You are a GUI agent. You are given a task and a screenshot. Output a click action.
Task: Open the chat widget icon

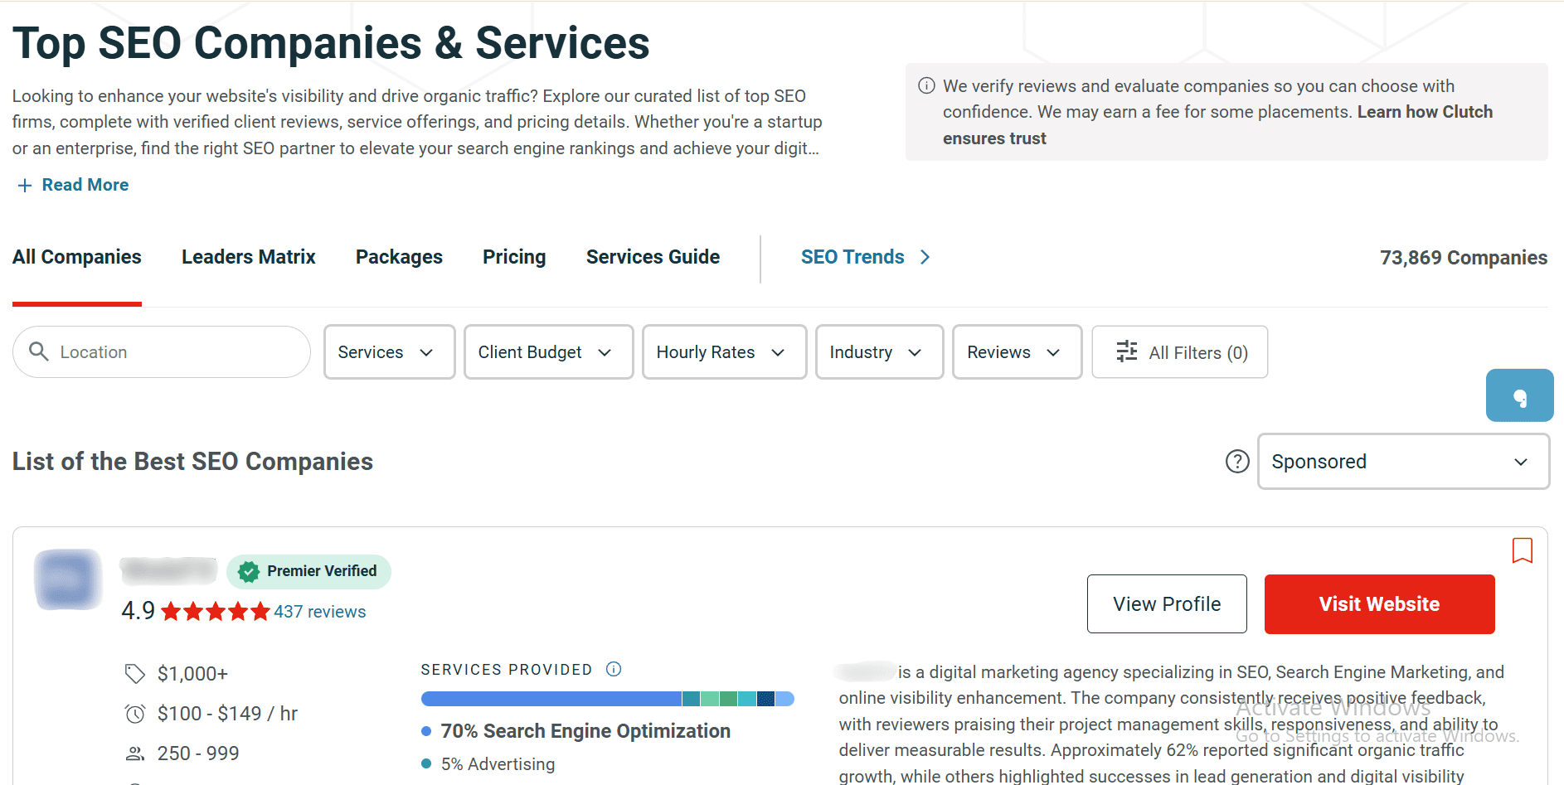coord(1519,396)
